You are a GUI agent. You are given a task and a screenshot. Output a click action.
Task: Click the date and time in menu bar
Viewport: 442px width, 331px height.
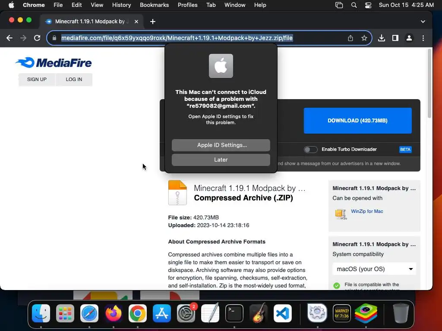click(406, 5)
